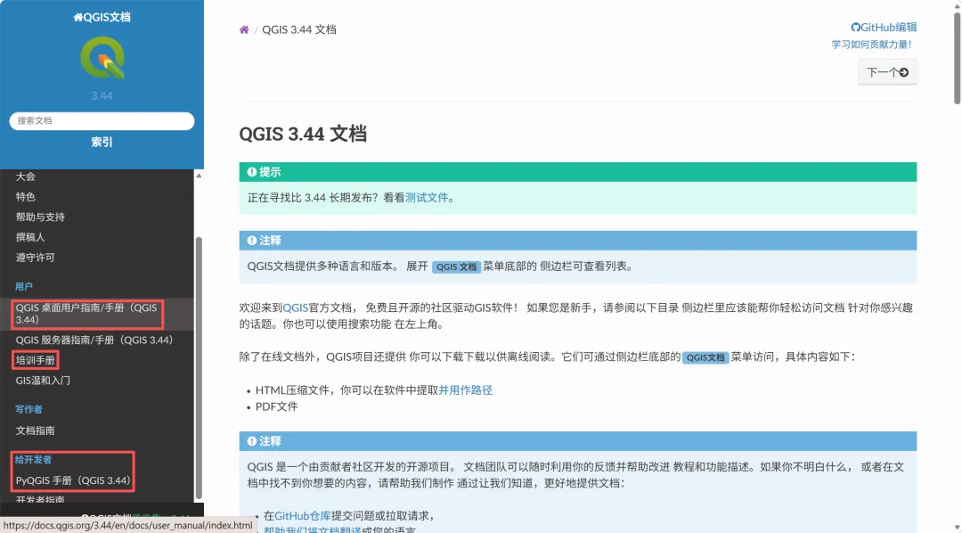Click the QGIS link in the welcome paragraph
Image resolution: width=962 pixels, height=533 pixels.
pyautogui.click(x=295, y=308)
